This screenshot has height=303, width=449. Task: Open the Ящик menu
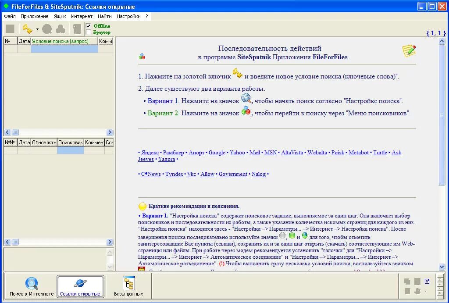click(60, 16)
